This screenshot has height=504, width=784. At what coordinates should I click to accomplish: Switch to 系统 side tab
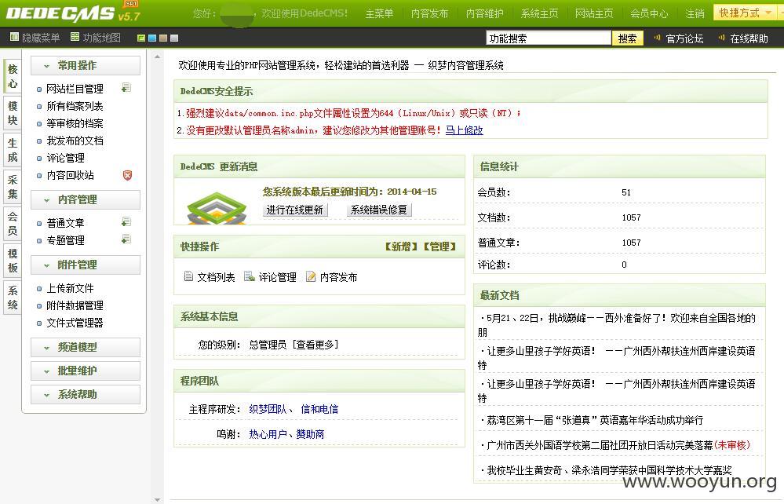[12, 298]
